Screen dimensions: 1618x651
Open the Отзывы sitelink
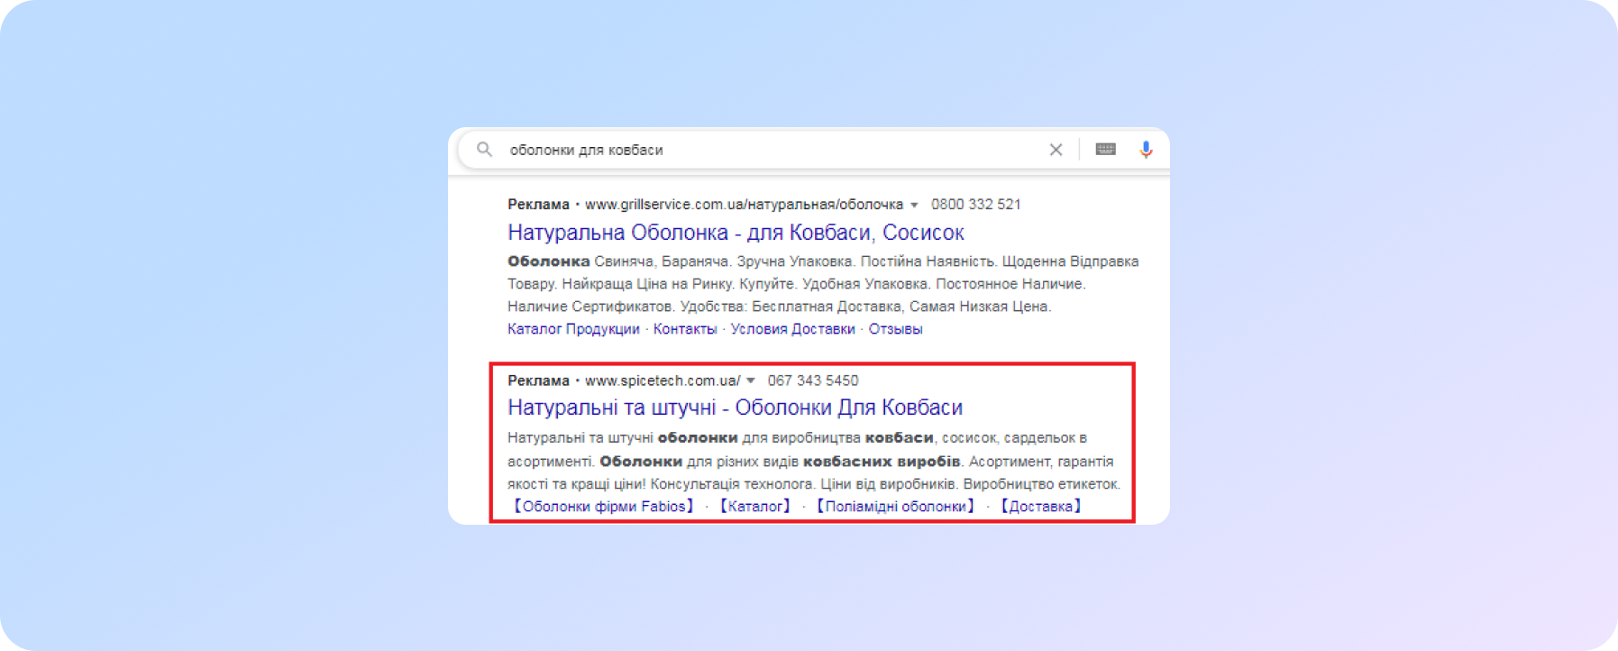pos(895,329)
